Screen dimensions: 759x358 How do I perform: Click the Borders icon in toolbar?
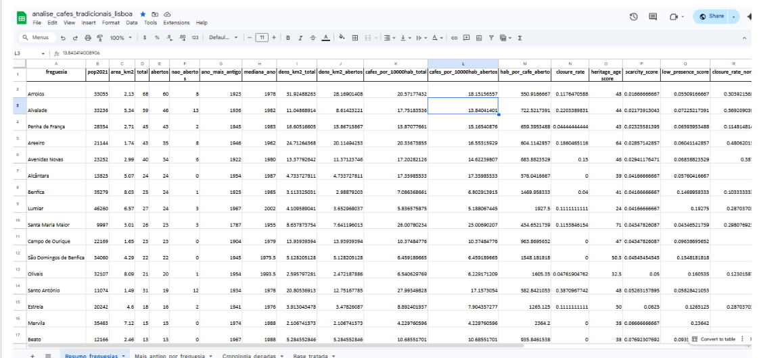click(x=356, y=38)
